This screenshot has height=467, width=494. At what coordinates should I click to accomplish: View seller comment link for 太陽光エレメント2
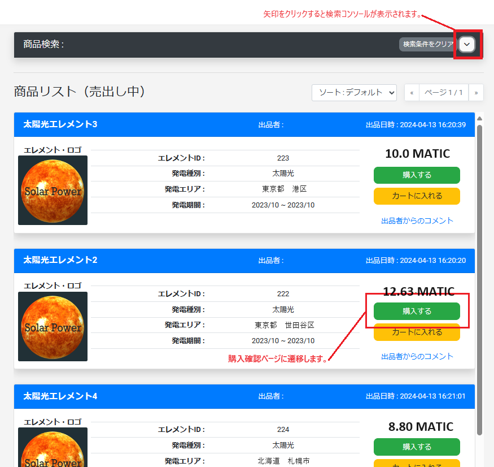coord(417,356)
